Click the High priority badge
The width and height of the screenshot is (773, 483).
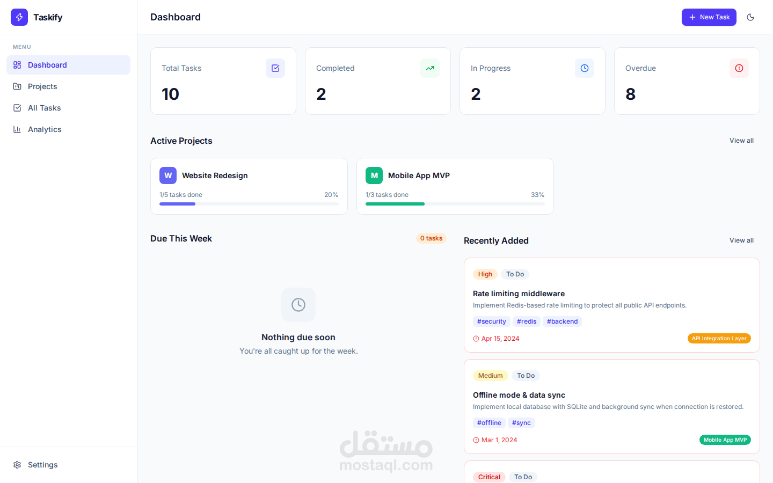[x=485, y=274]
